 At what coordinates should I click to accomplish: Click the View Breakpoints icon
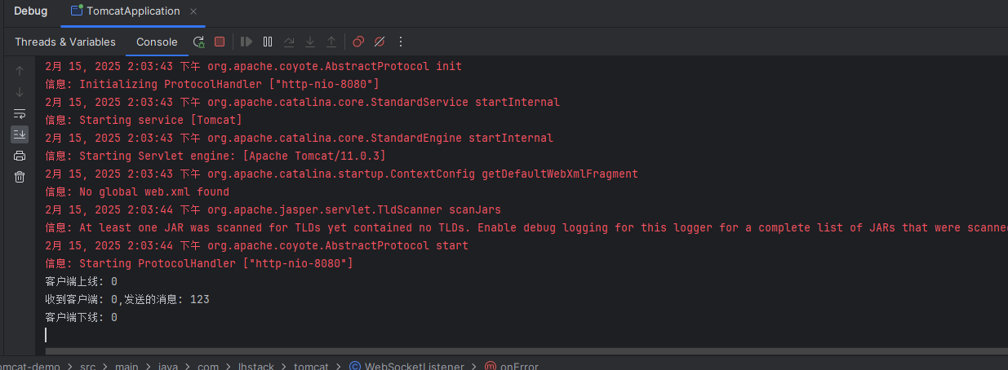tap(358, 42)
